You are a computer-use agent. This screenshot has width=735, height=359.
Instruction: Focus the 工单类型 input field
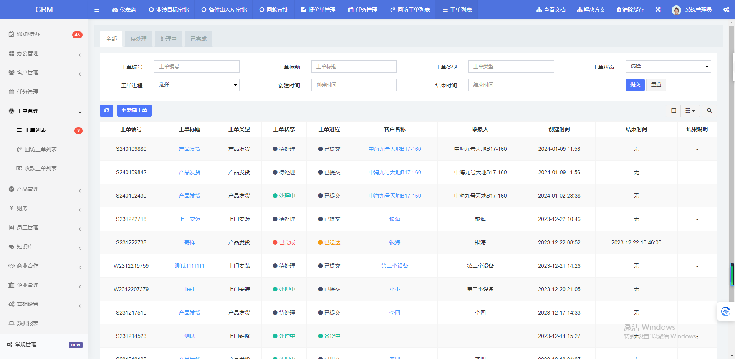[x=511, y=66]
